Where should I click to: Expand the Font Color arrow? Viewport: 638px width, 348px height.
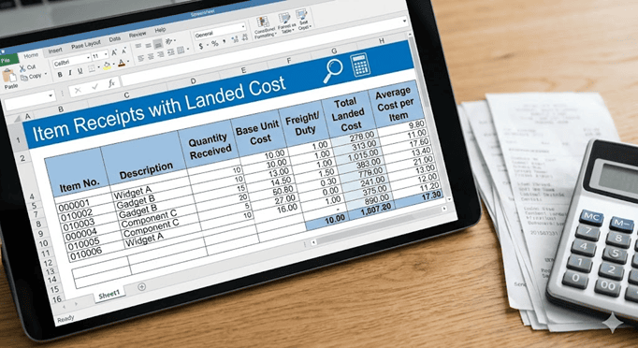tap(128, 61)
